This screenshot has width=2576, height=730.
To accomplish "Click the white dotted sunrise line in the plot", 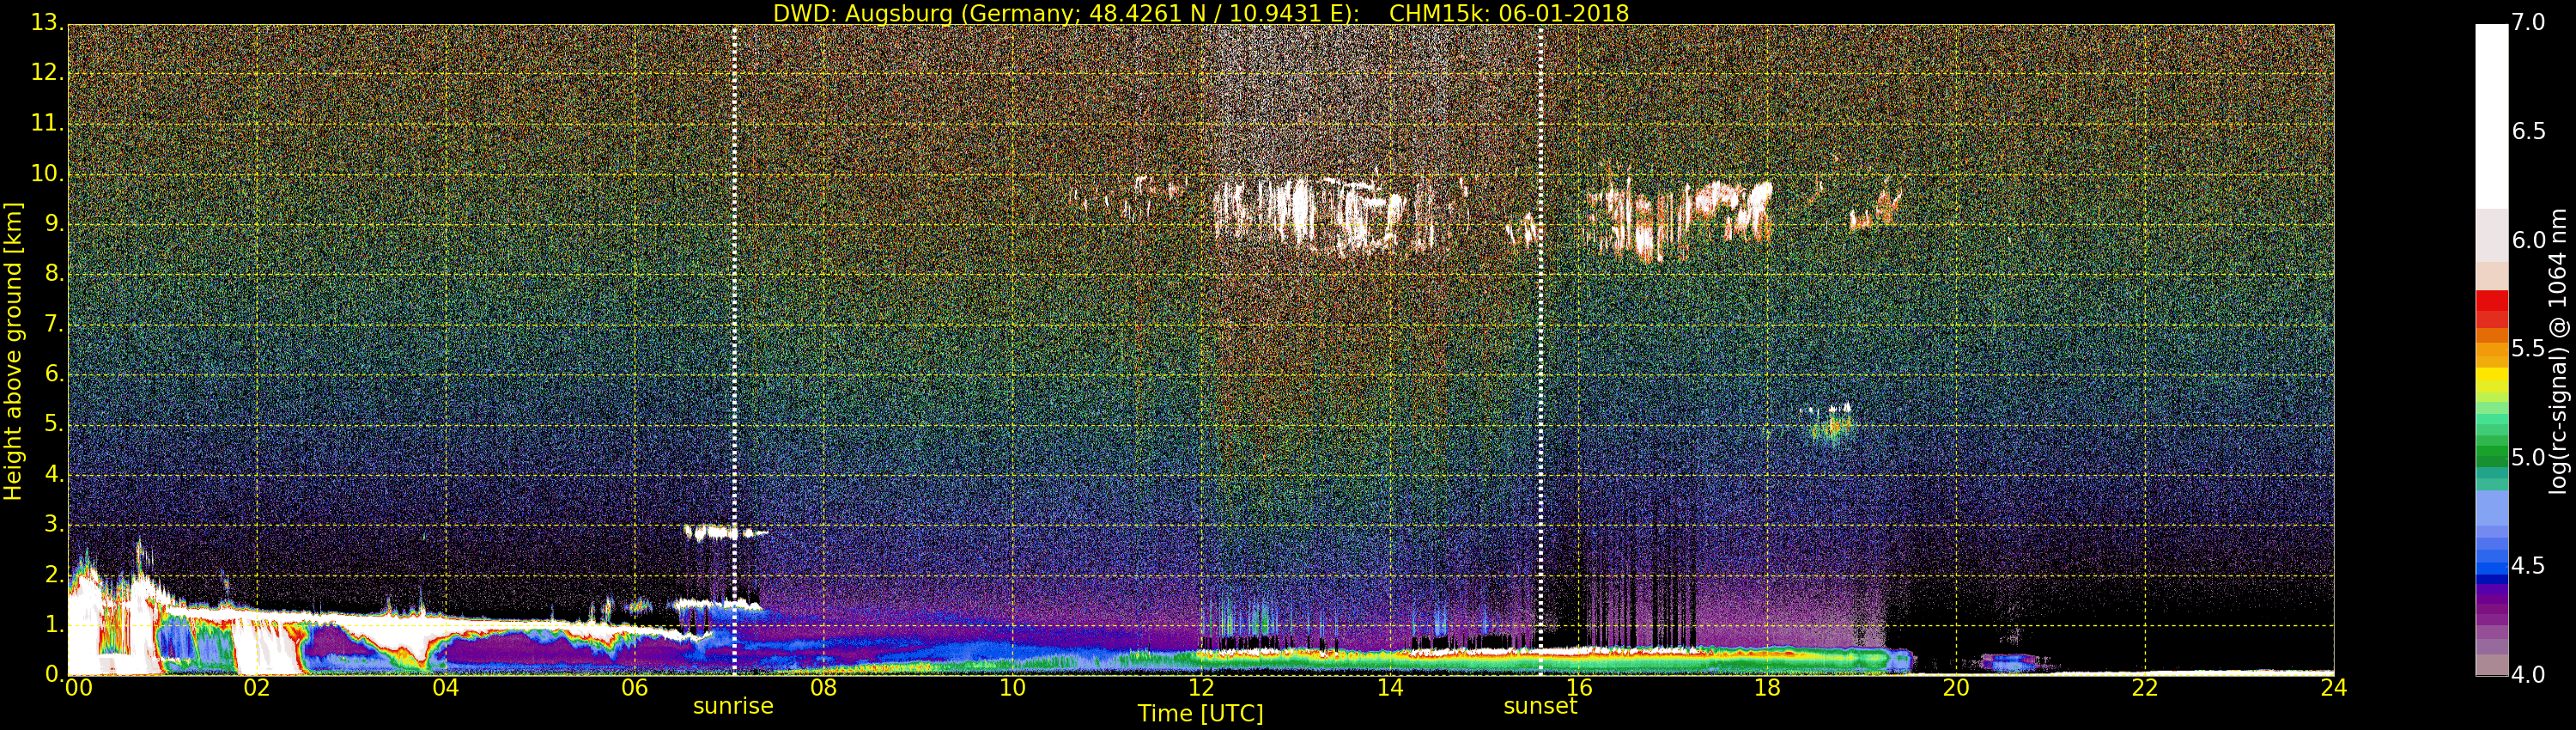I will [x=734, y=350].
